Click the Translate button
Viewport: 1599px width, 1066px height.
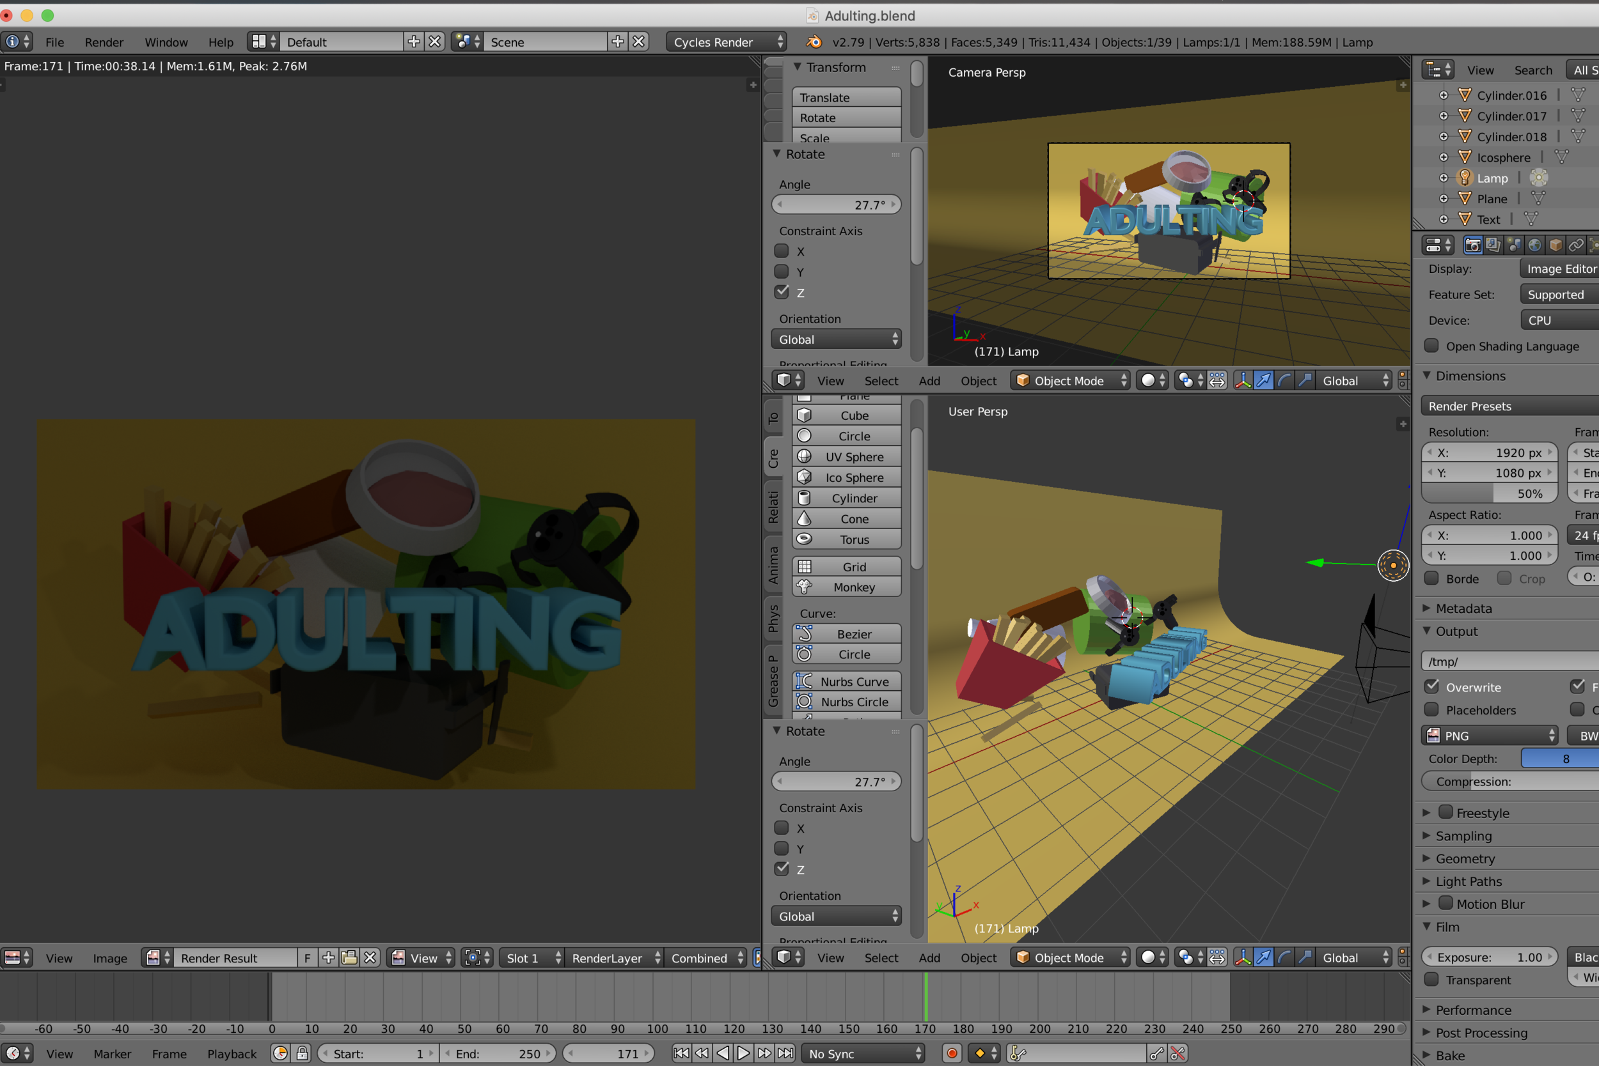[846, 97]
